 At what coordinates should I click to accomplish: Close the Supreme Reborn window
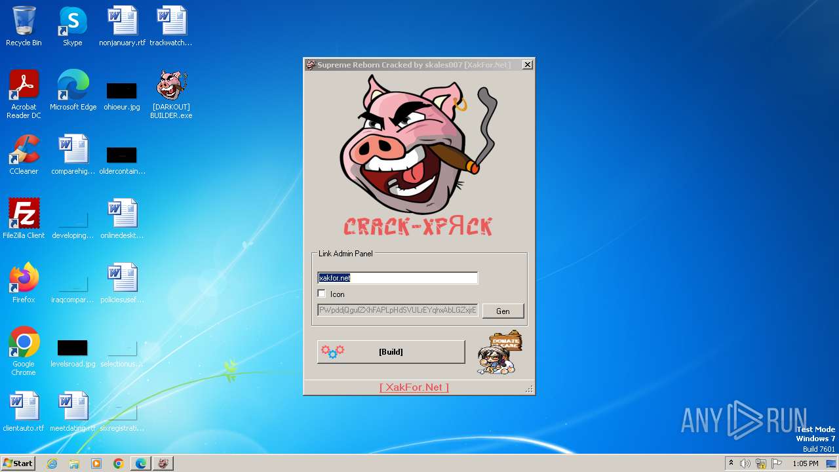tap(527, 64)
